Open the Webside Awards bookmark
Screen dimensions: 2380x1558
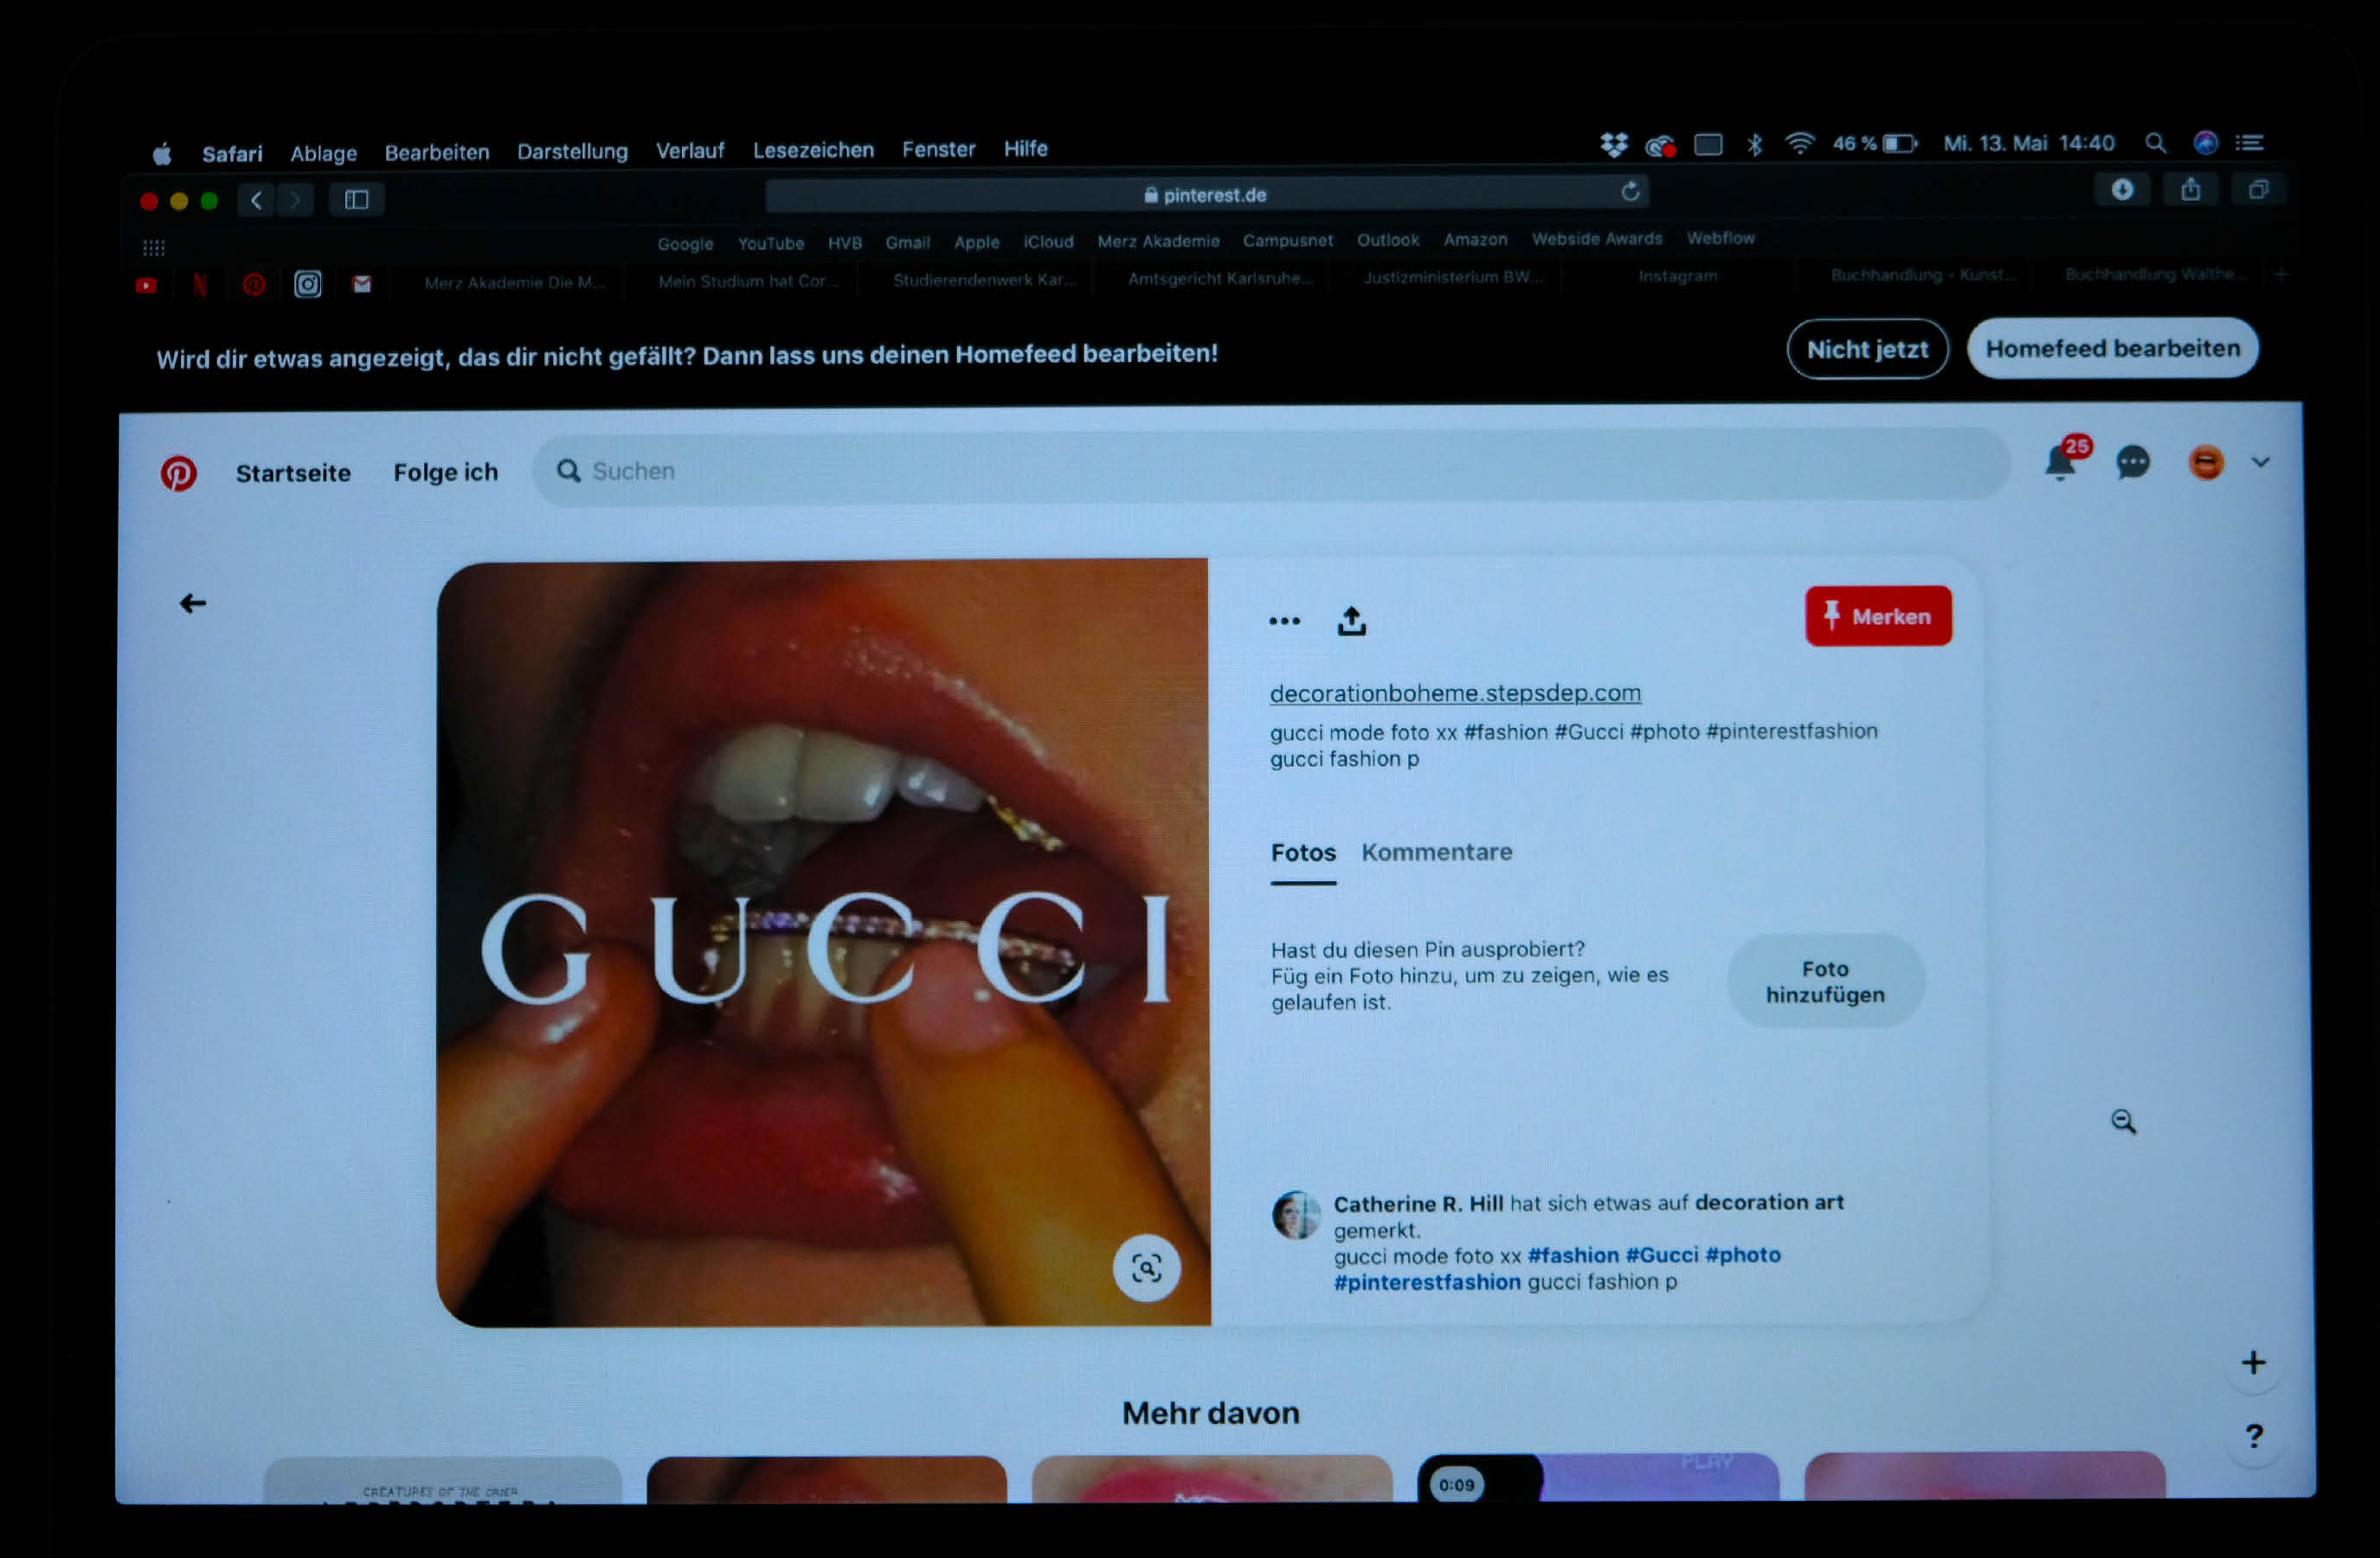(1596, 239)
